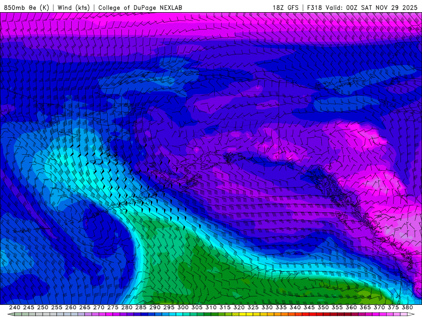The height and width of the screenshot is (317, 422).
Task: Click the 350 legend value
Action: [x=323, y=307]
